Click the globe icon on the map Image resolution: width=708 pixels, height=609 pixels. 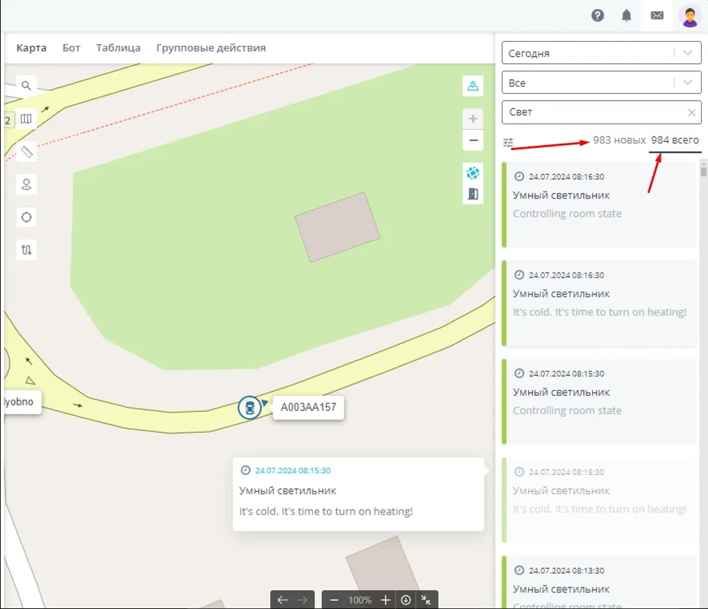[472, 173]
